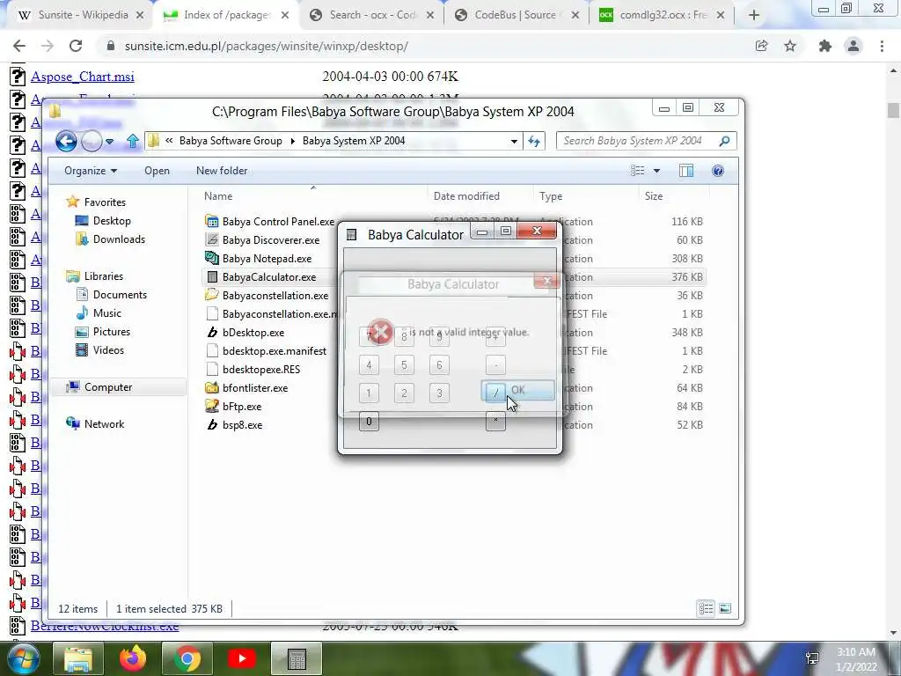The width and height of the screenshot is (901, 676).
Task: Select Babyaconstellation.exe icon
Action: point(212,296)
